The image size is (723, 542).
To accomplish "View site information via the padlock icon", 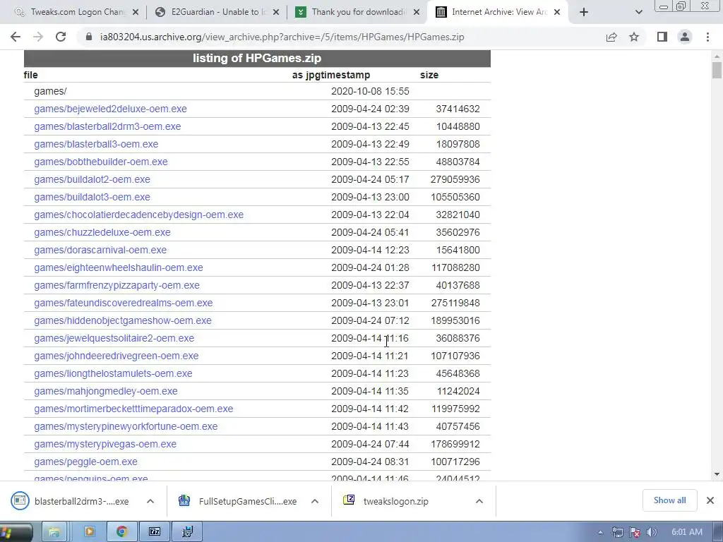I will pos(89,37).
